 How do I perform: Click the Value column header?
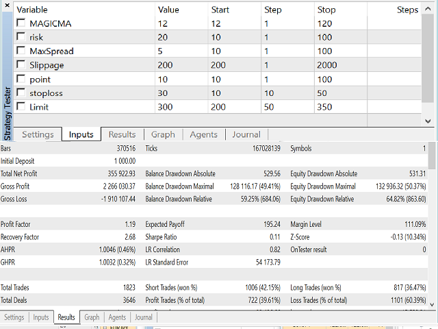tap(181, 10)
